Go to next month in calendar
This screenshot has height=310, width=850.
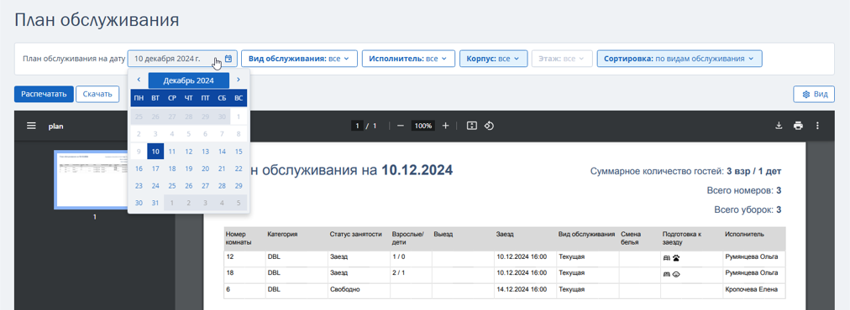(239, 80)
